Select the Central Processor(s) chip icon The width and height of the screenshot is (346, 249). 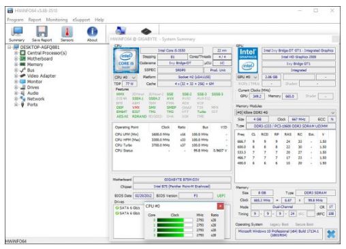(22, 53)
